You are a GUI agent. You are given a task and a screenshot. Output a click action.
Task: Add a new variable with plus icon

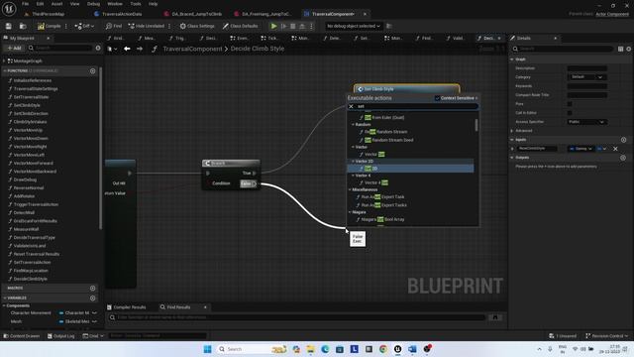point(92,297)
